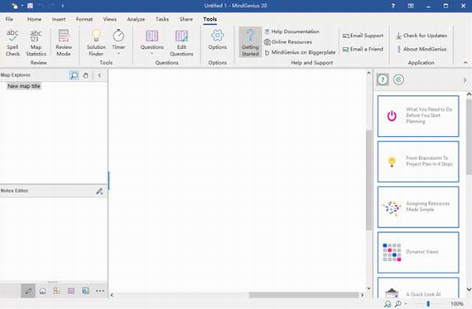Collapse the Map Explorer panel with the chevron
472x309 pixels.
[99, 75]
